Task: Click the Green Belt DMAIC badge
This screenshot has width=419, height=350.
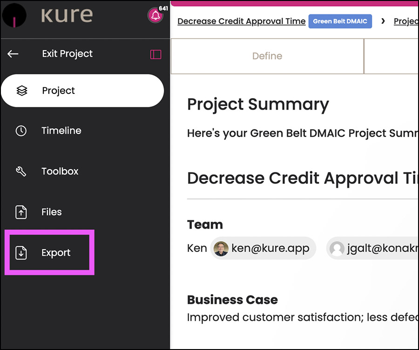Action: (x=340, y=21)
